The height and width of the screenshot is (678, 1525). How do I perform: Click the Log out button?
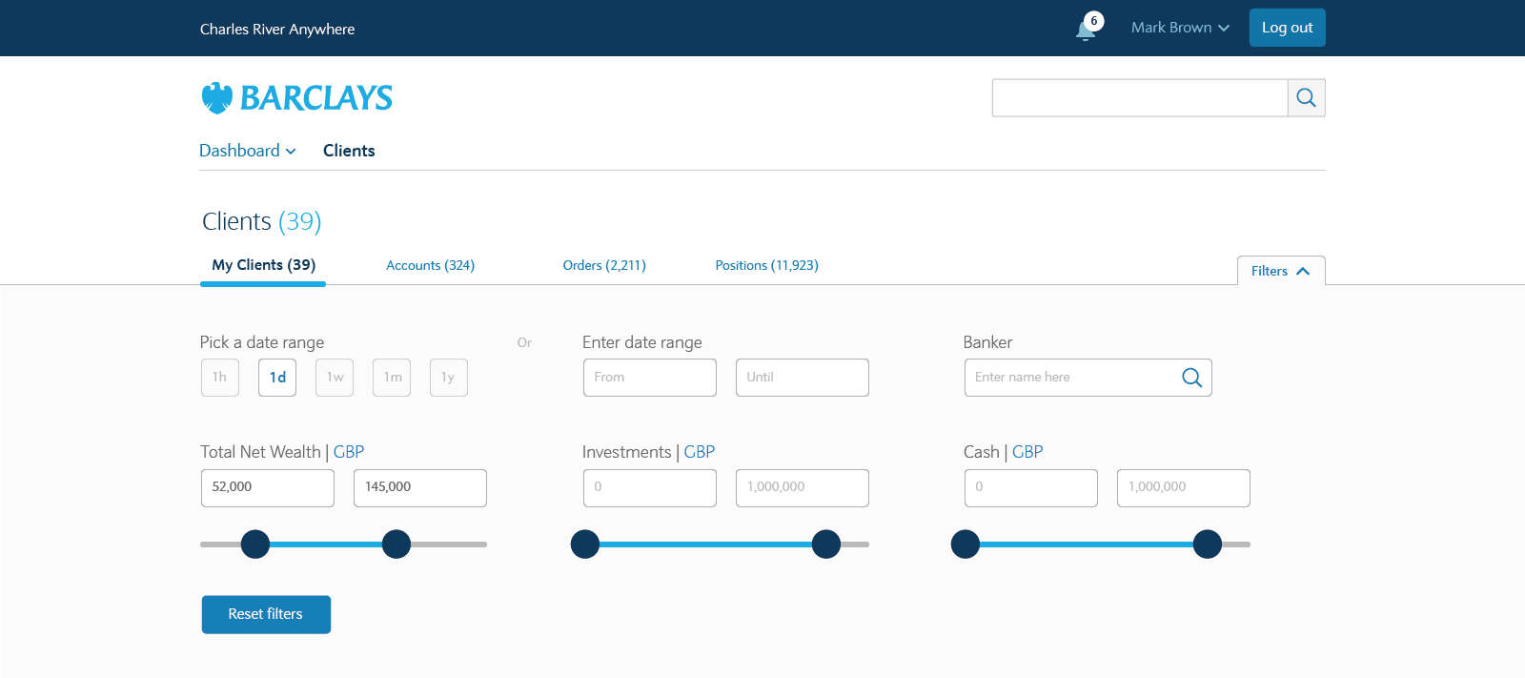1287,28
